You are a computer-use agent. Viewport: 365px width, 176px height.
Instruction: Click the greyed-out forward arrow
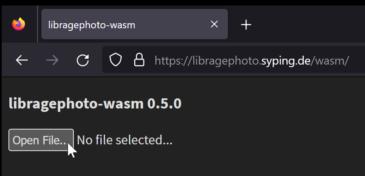click(52, 61)
